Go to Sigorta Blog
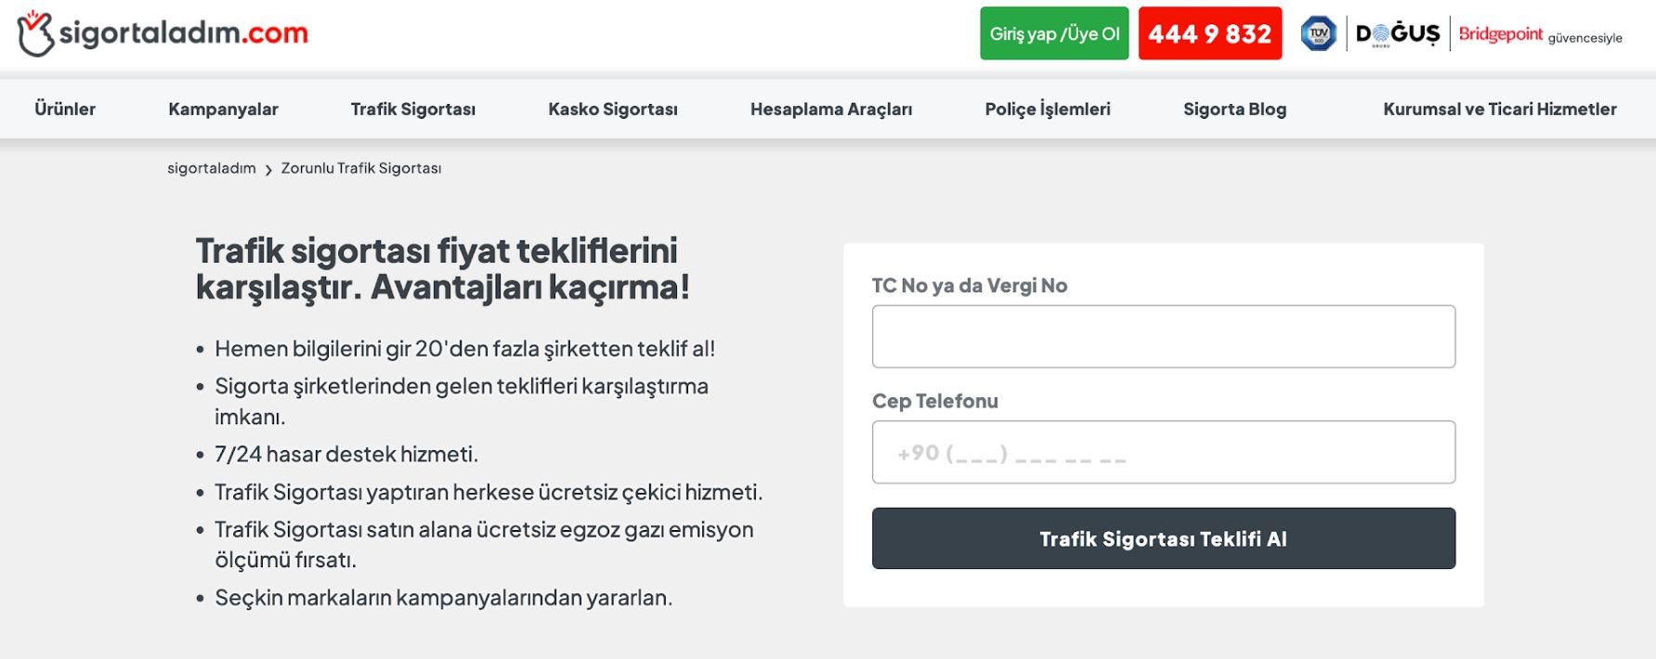 [x=1234, y=110]
